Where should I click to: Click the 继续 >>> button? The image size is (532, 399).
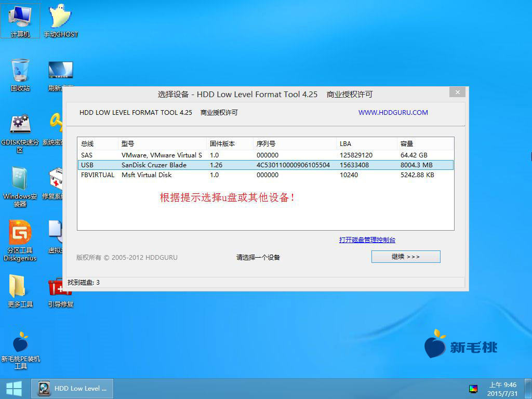(406, 257)
